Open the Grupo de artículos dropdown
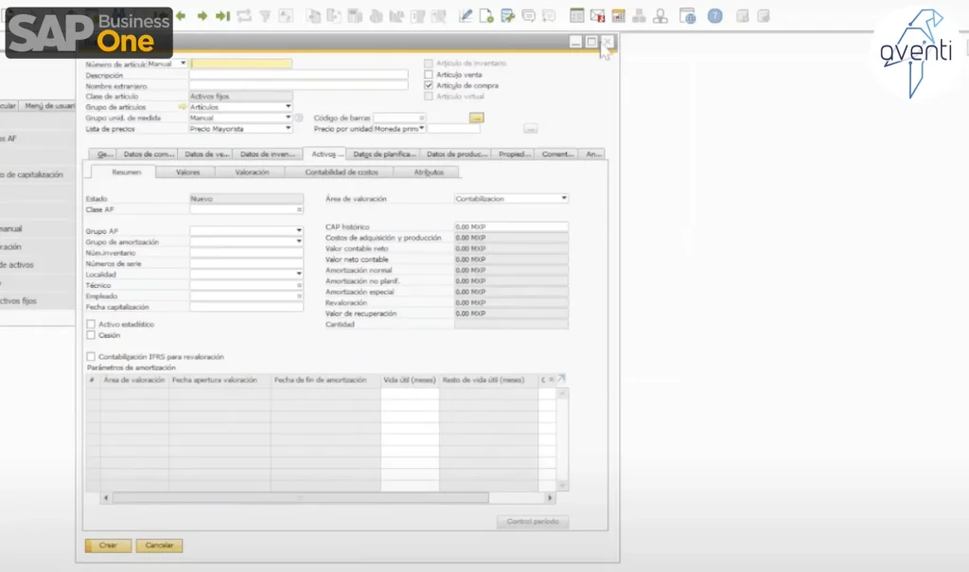The height and width of the screenshot is (572, 969). click(x=288, y=107)
